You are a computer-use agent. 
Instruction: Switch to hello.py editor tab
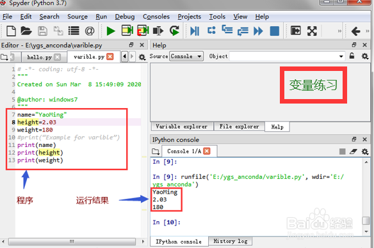coord(40,58)
